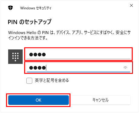The height and width of the screenshot is (113, 139).
Task: Place cursor at end of confirm PIN dots
Action: pyautogui.click(x=46, y=68)
